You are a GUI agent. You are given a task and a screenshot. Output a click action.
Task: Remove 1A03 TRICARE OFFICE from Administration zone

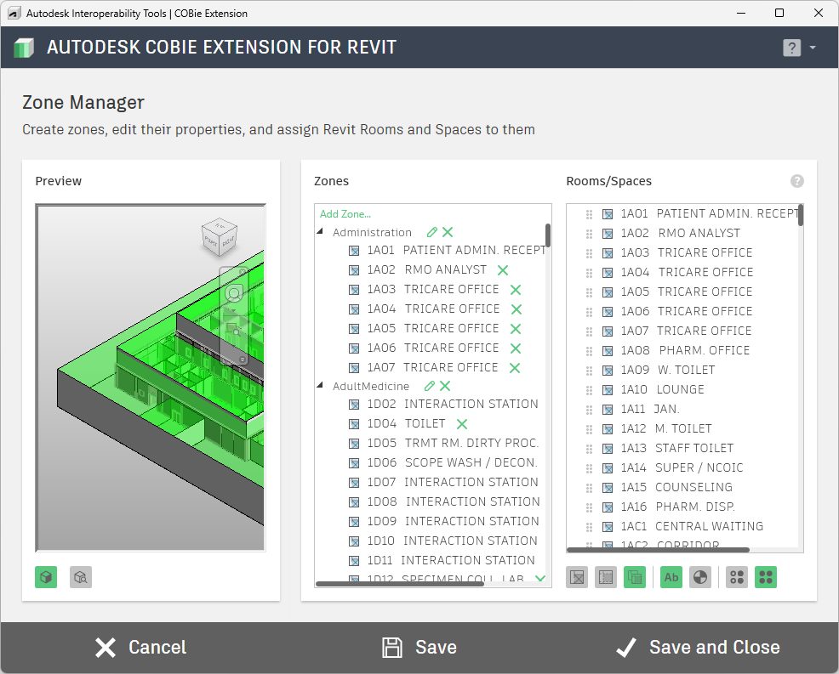pyautogui.click(x=516, y=290)
